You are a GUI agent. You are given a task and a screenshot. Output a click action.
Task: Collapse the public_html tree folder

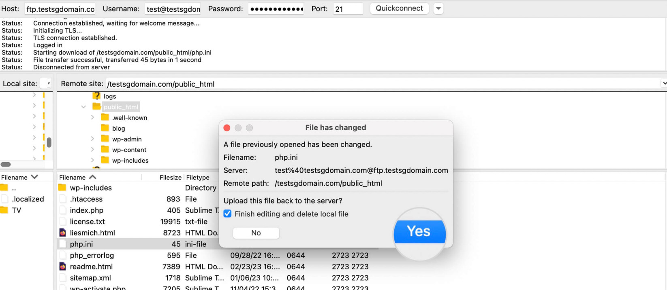pyautogui.click(x=83, y=107)
